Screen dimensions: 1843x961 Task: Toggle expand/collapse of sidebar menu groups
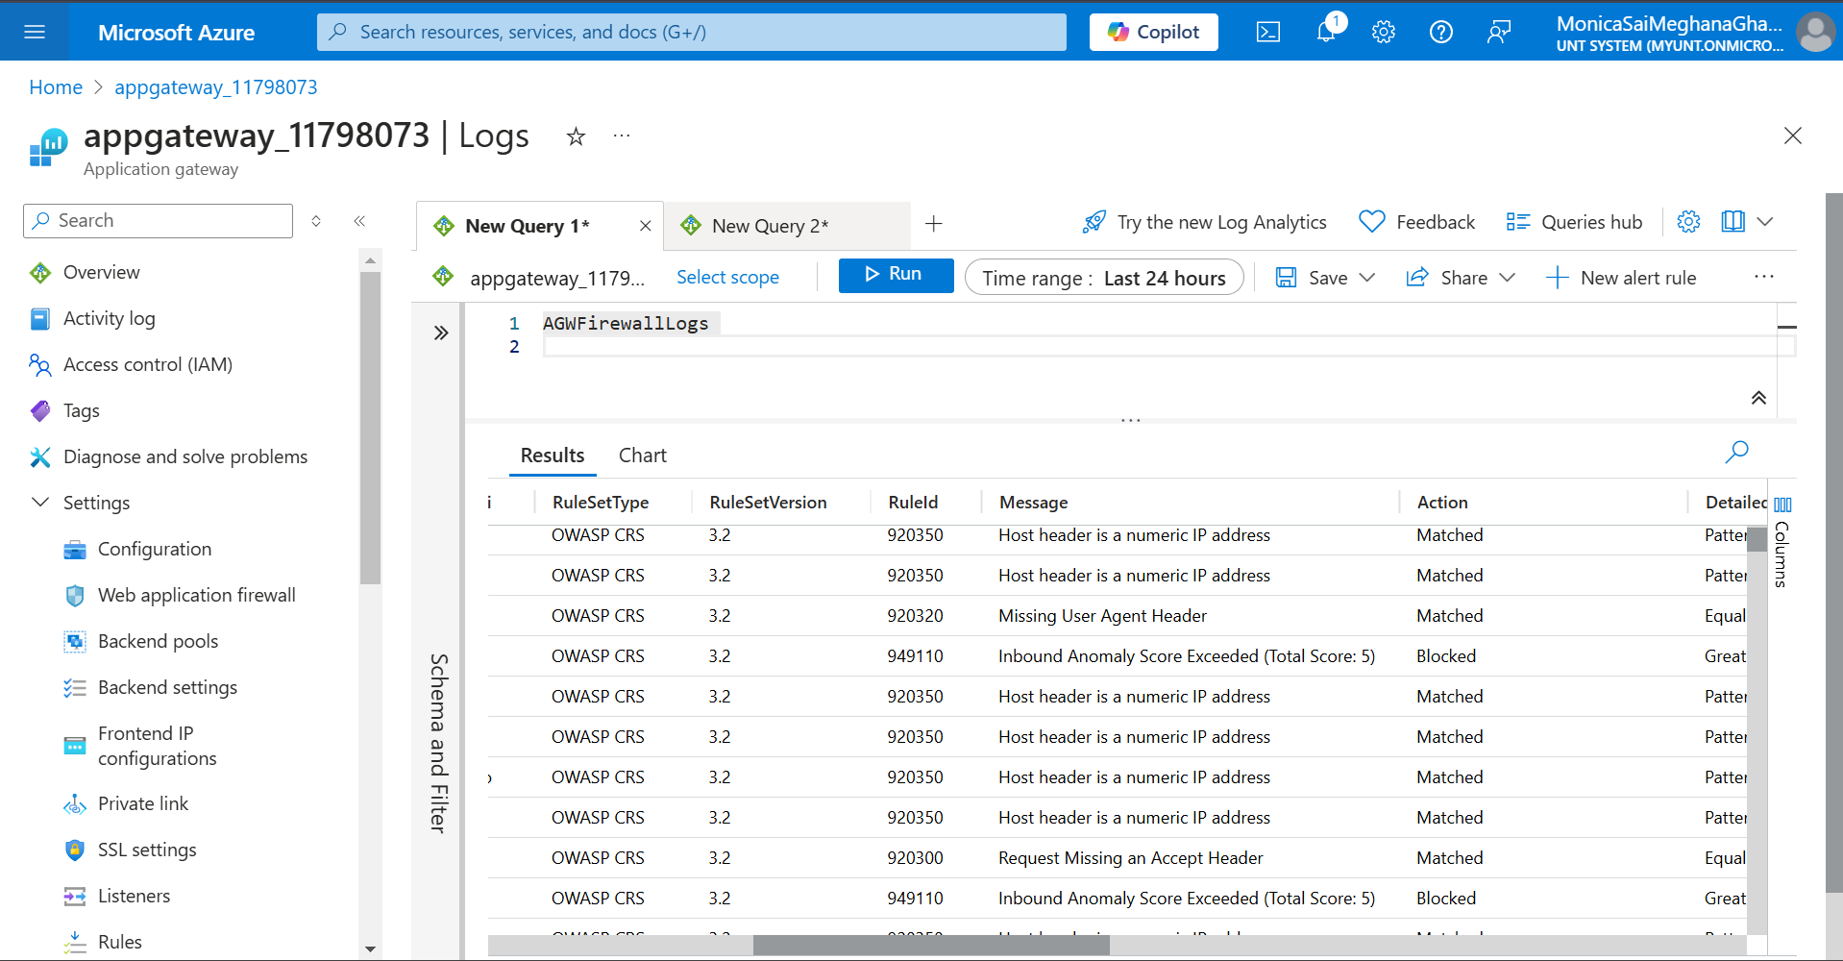(316, 221)
